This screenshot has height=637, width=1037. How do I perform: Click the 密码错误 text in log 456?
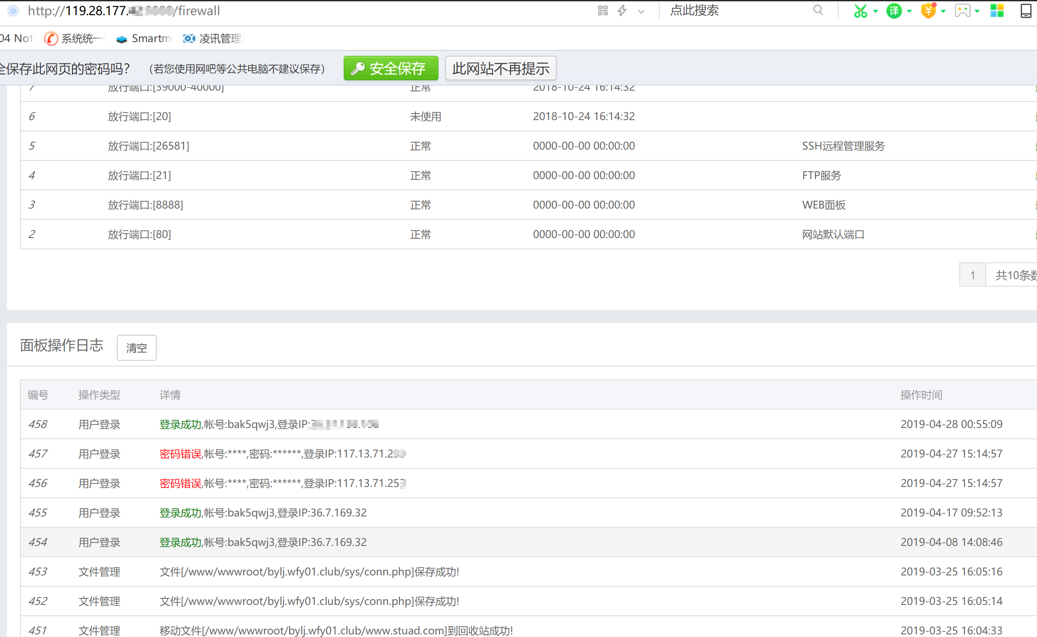pyautogui.click(x=180, y=483)
